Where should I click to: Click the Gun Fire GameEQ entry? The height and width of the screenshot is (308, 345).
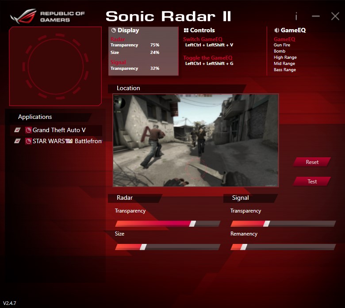(x=282, y=45)
